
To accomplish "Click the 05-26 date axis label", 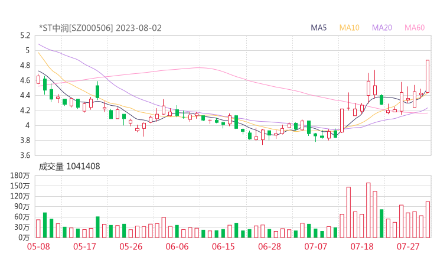I will tap(131, 246).
